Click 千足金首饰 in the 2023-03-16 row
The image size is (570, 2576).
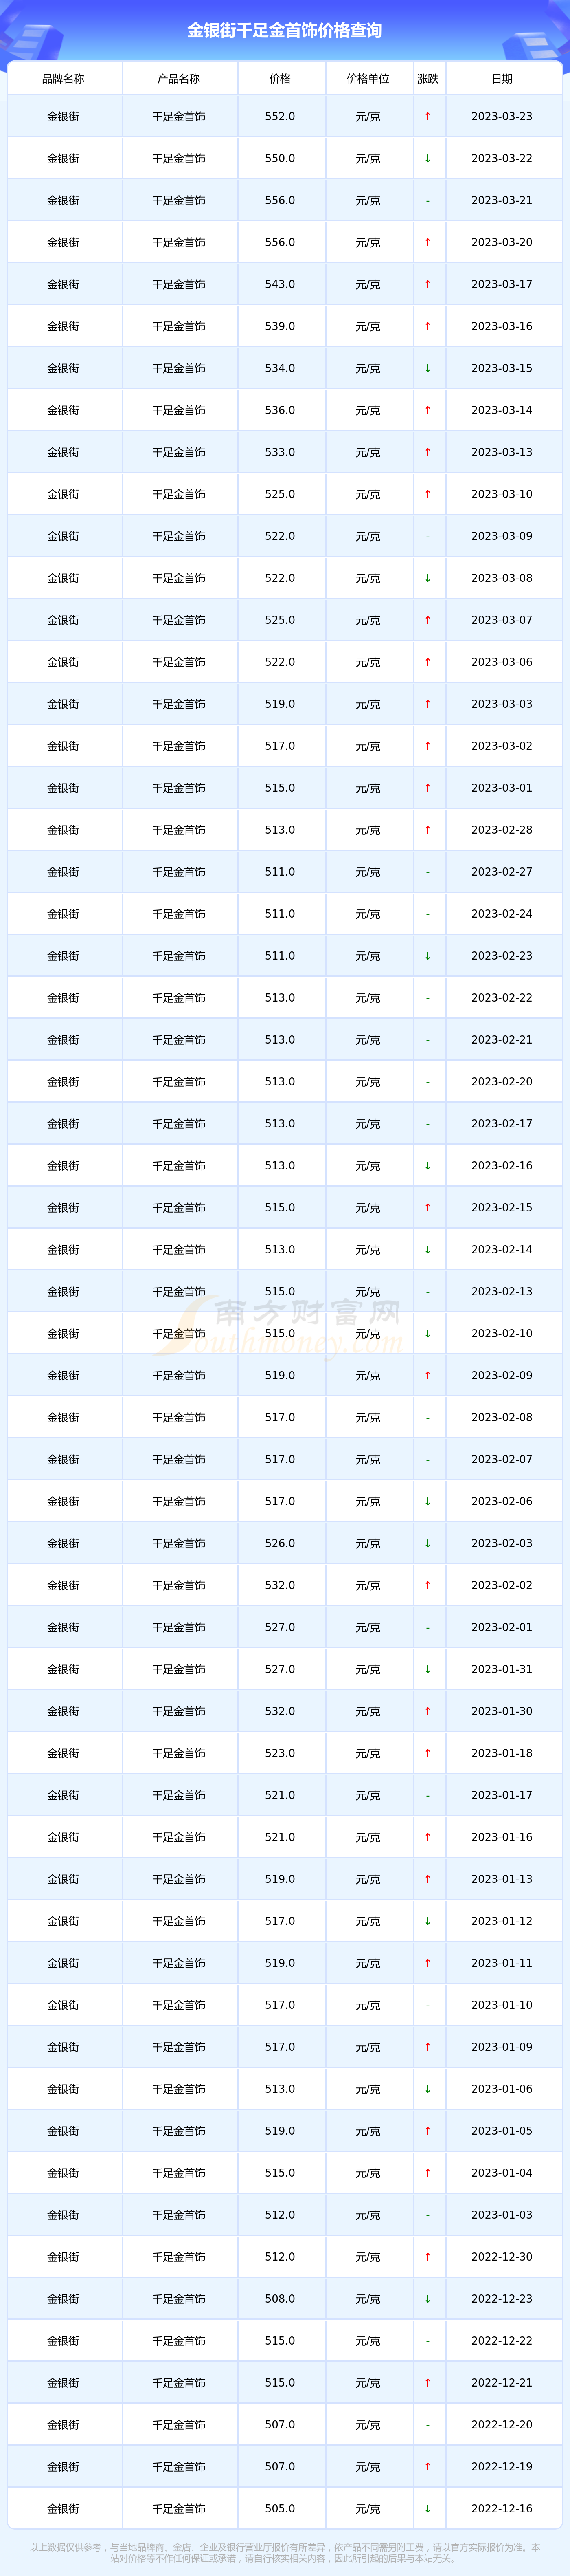(x=179, y=327)
